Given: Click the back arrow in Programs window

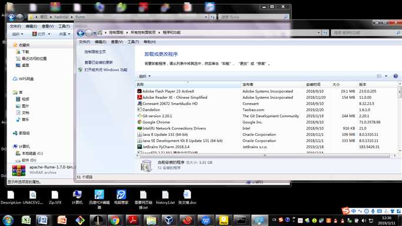Looking at the screenshot, I should click(81, 33).
